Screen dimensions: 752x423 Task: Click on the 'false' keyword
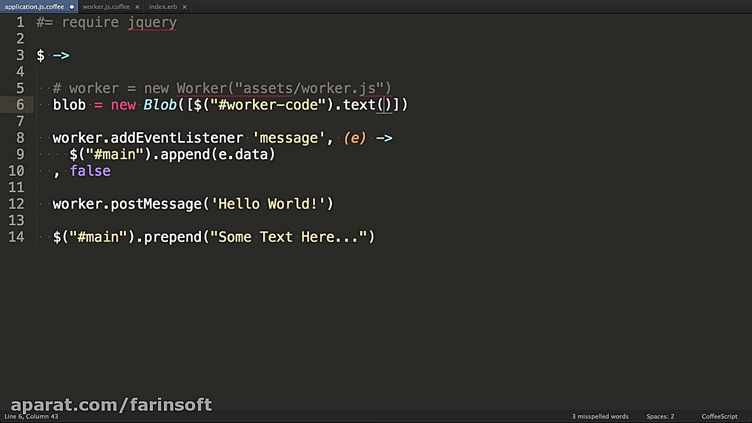pos(90,171)
